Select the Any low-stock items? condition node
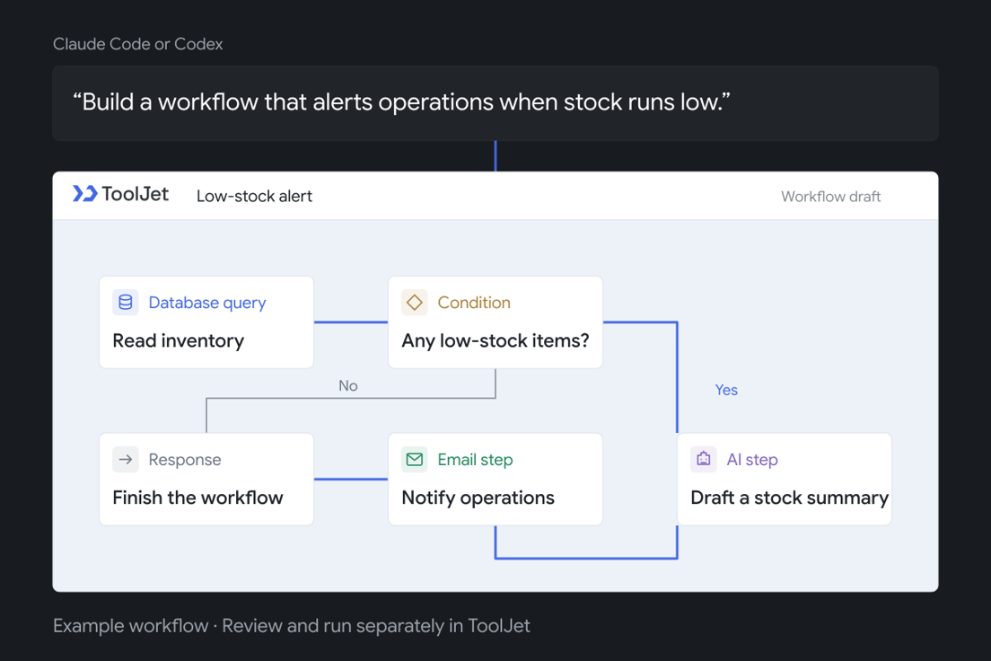 coord(495,322)
